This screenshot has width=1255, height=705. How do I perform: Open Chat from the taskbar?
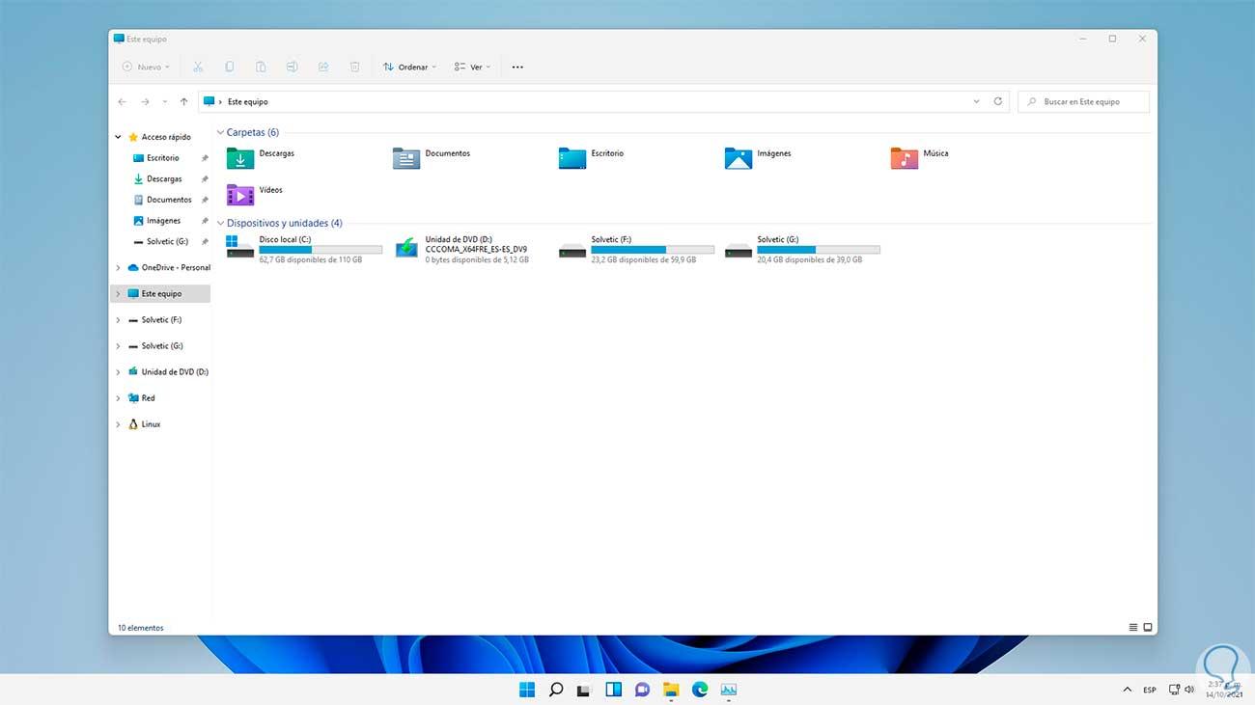642,690
